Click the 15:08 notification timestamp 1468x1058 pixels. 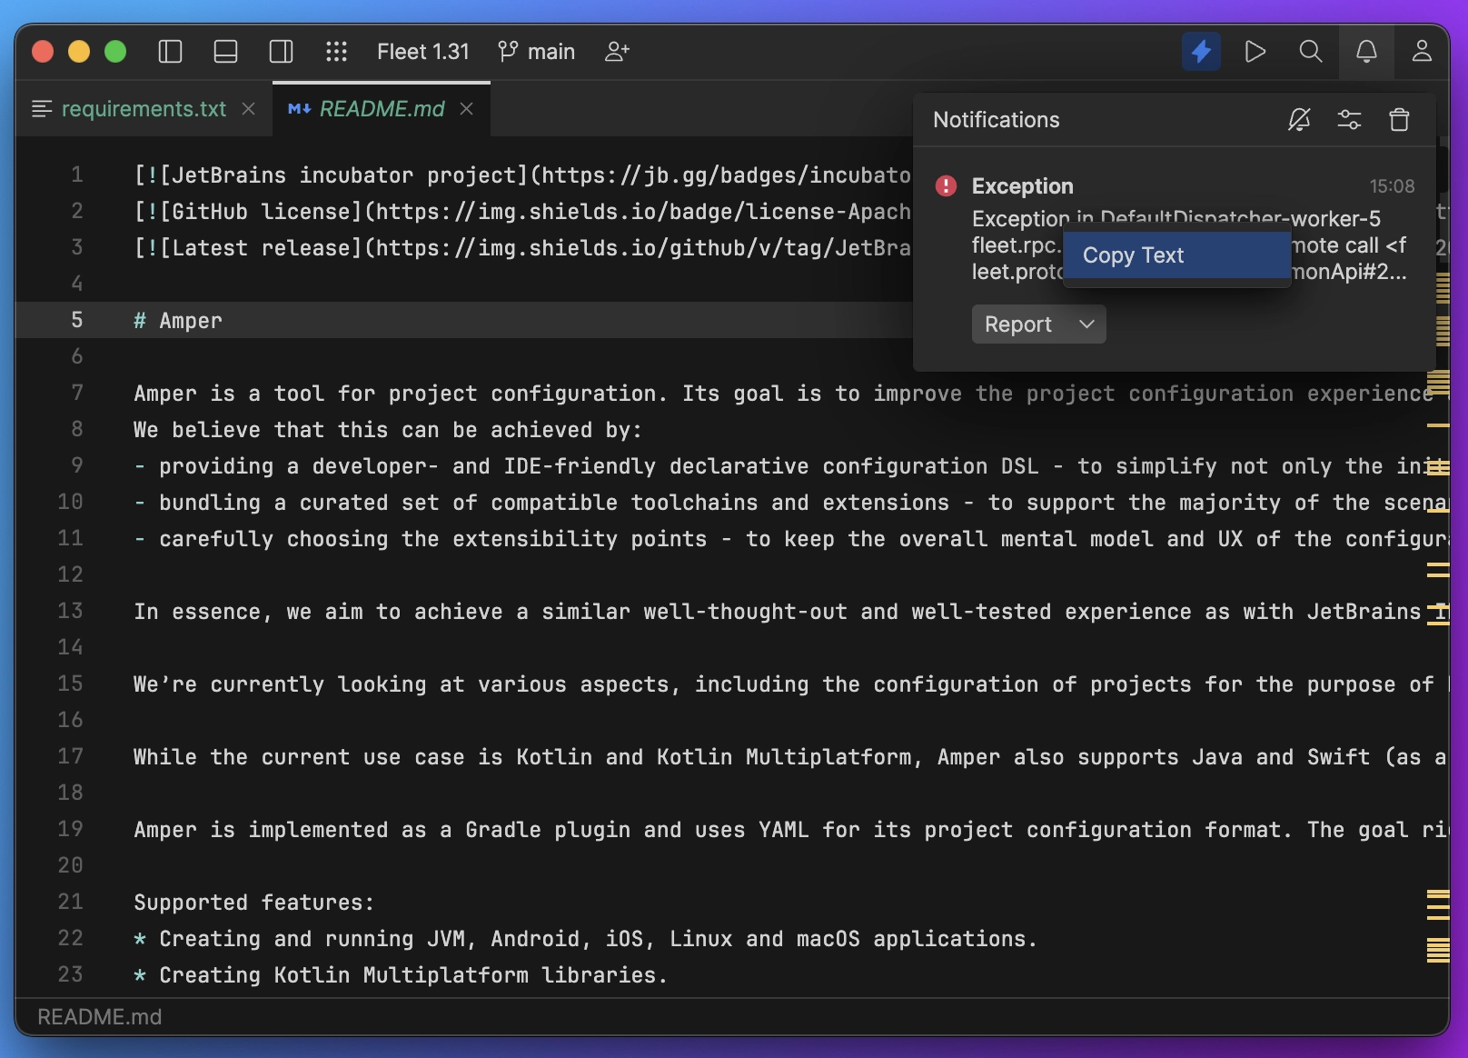click(1392, 186)
